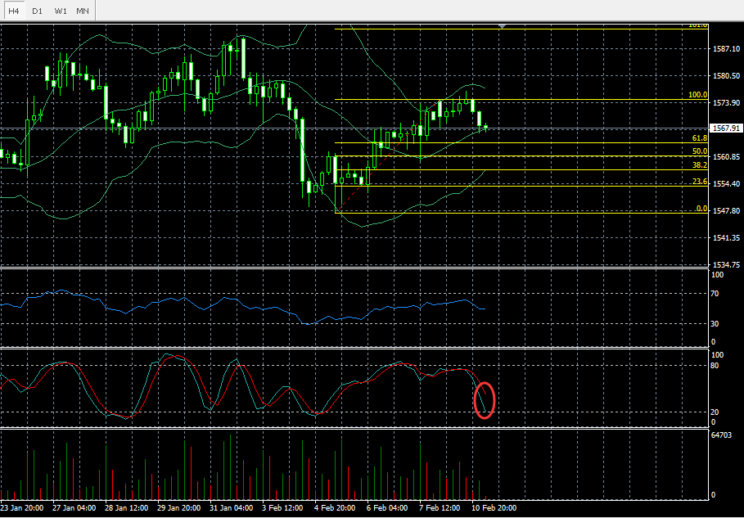Switch to the H4 timeframe tab
Viewport: 744px width, 518px height.
click(14, 11)
